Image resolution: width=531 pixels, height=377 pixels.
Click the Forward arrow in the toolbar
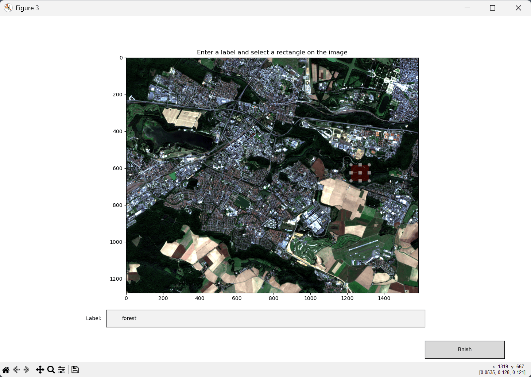click(x=26, y=370)
